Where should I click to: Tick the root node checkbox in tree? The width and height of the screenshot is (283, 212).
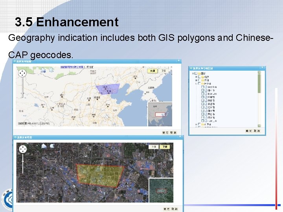(196, 73)
